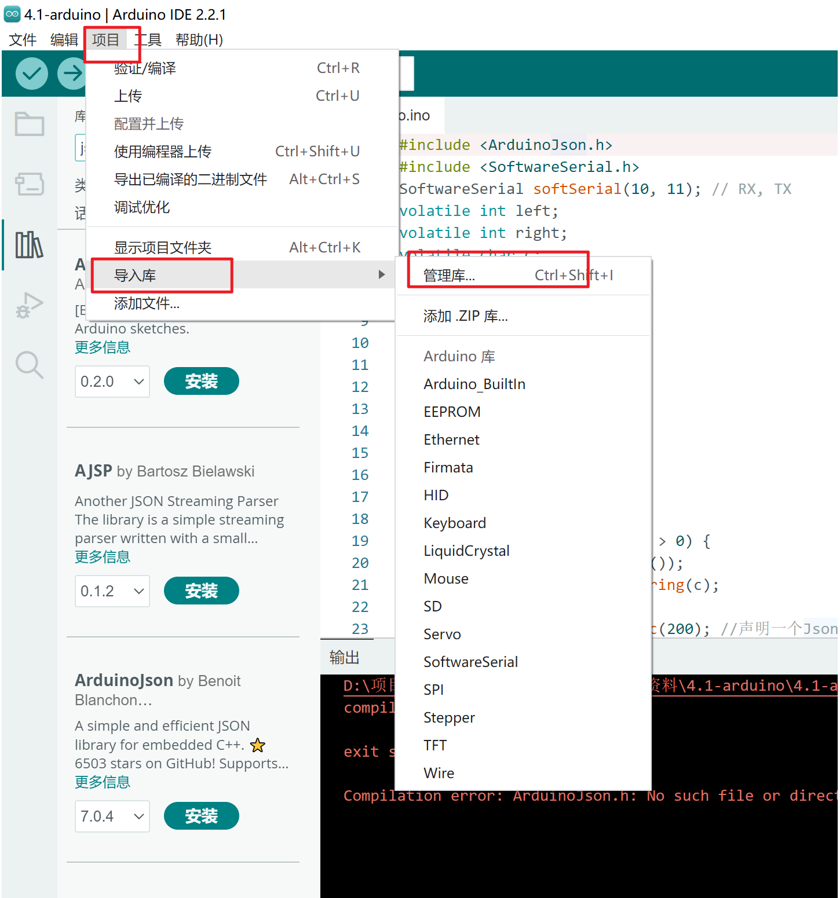The image size is (840, 898).
Task: Open the Library Manager books icon
Action: coord(30,245)
